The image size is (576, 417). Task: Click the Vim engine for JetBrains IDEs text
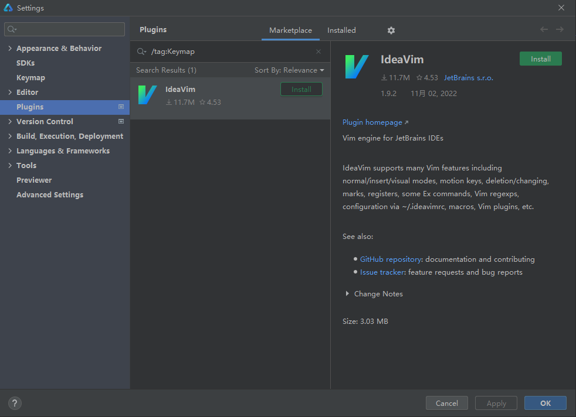click(x=392, y=138)
